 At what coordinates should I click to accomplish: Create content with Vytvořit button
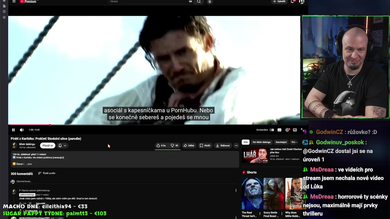pyautogui.click(x=279, y=2)
